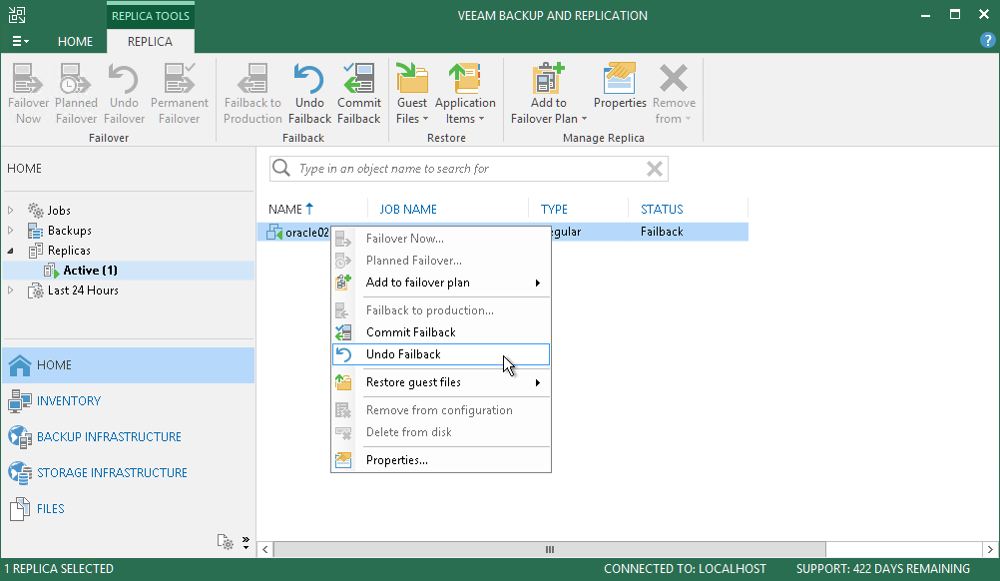Click the REPLICA TOOLS contextual tab header
This screenshot has width=1000, height=581.
click(x=151, y=16)
